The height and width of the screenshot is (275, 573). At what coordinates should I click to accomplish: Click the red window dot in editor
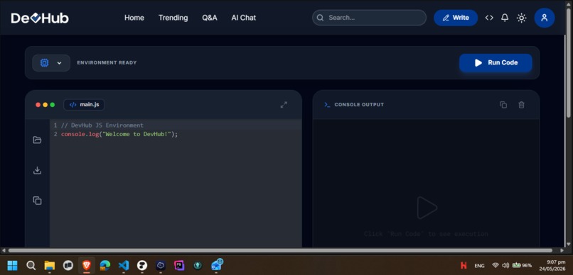tap(38, 105)
